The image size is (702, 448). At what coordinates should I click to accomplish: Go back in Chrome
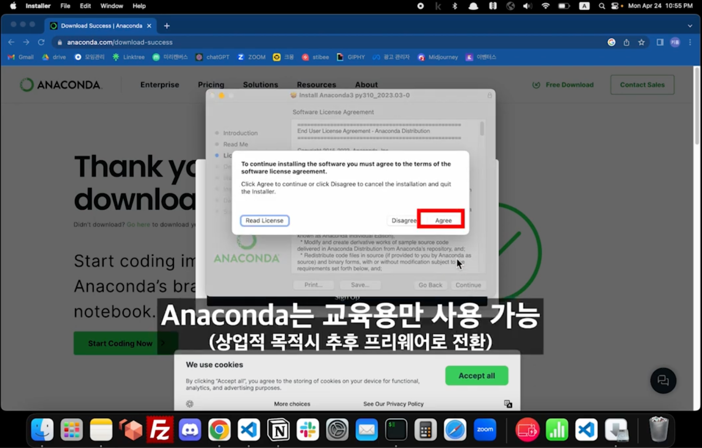[x=11, y=42]
